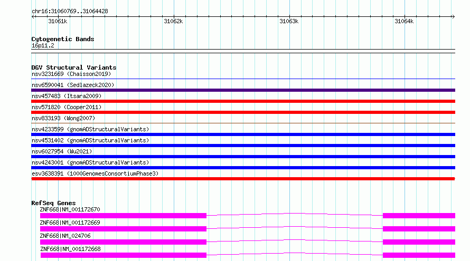Image resolution: width=470 pixels, height=261 pixels.
Task: Click the left exon of NM_024706
Action: click(x=123, y=242)
